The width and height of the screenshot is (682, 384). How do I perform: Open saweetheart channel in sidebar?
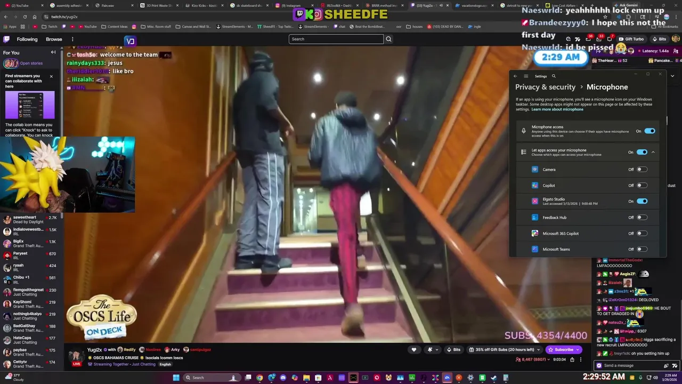pos(32,220)
